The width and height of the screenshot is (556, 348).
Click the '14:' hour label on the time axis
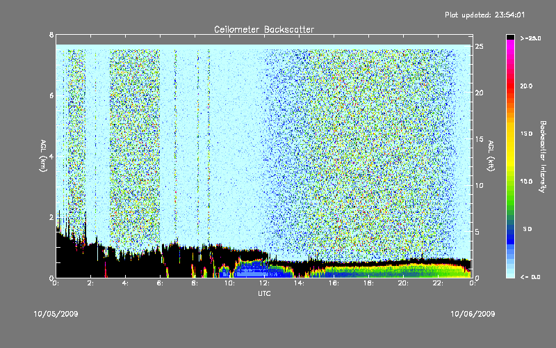(x=299, y=283)
